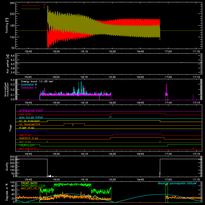
Task: Click the 4.4 value on Roll period axis
Action: [x=13, y=56]
